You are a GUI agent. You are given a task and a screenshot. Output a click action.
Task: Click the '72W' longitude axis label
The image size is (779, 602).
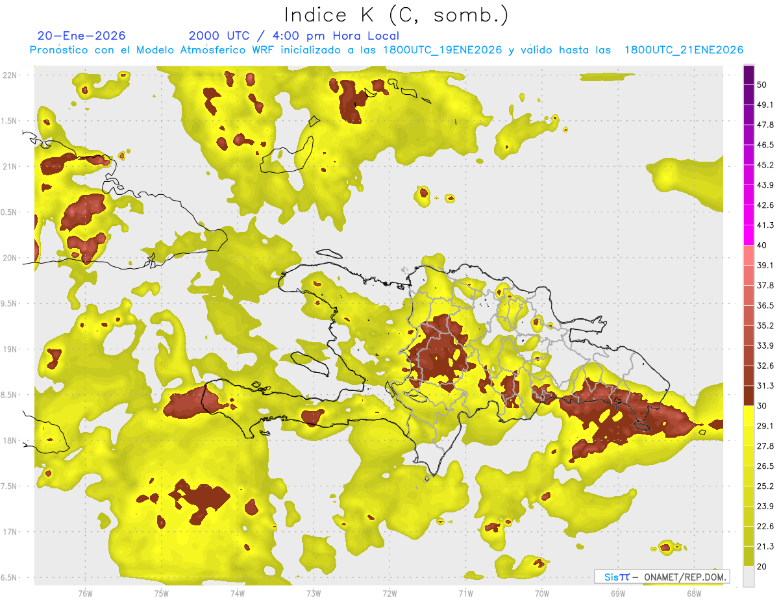pos(389,594)
